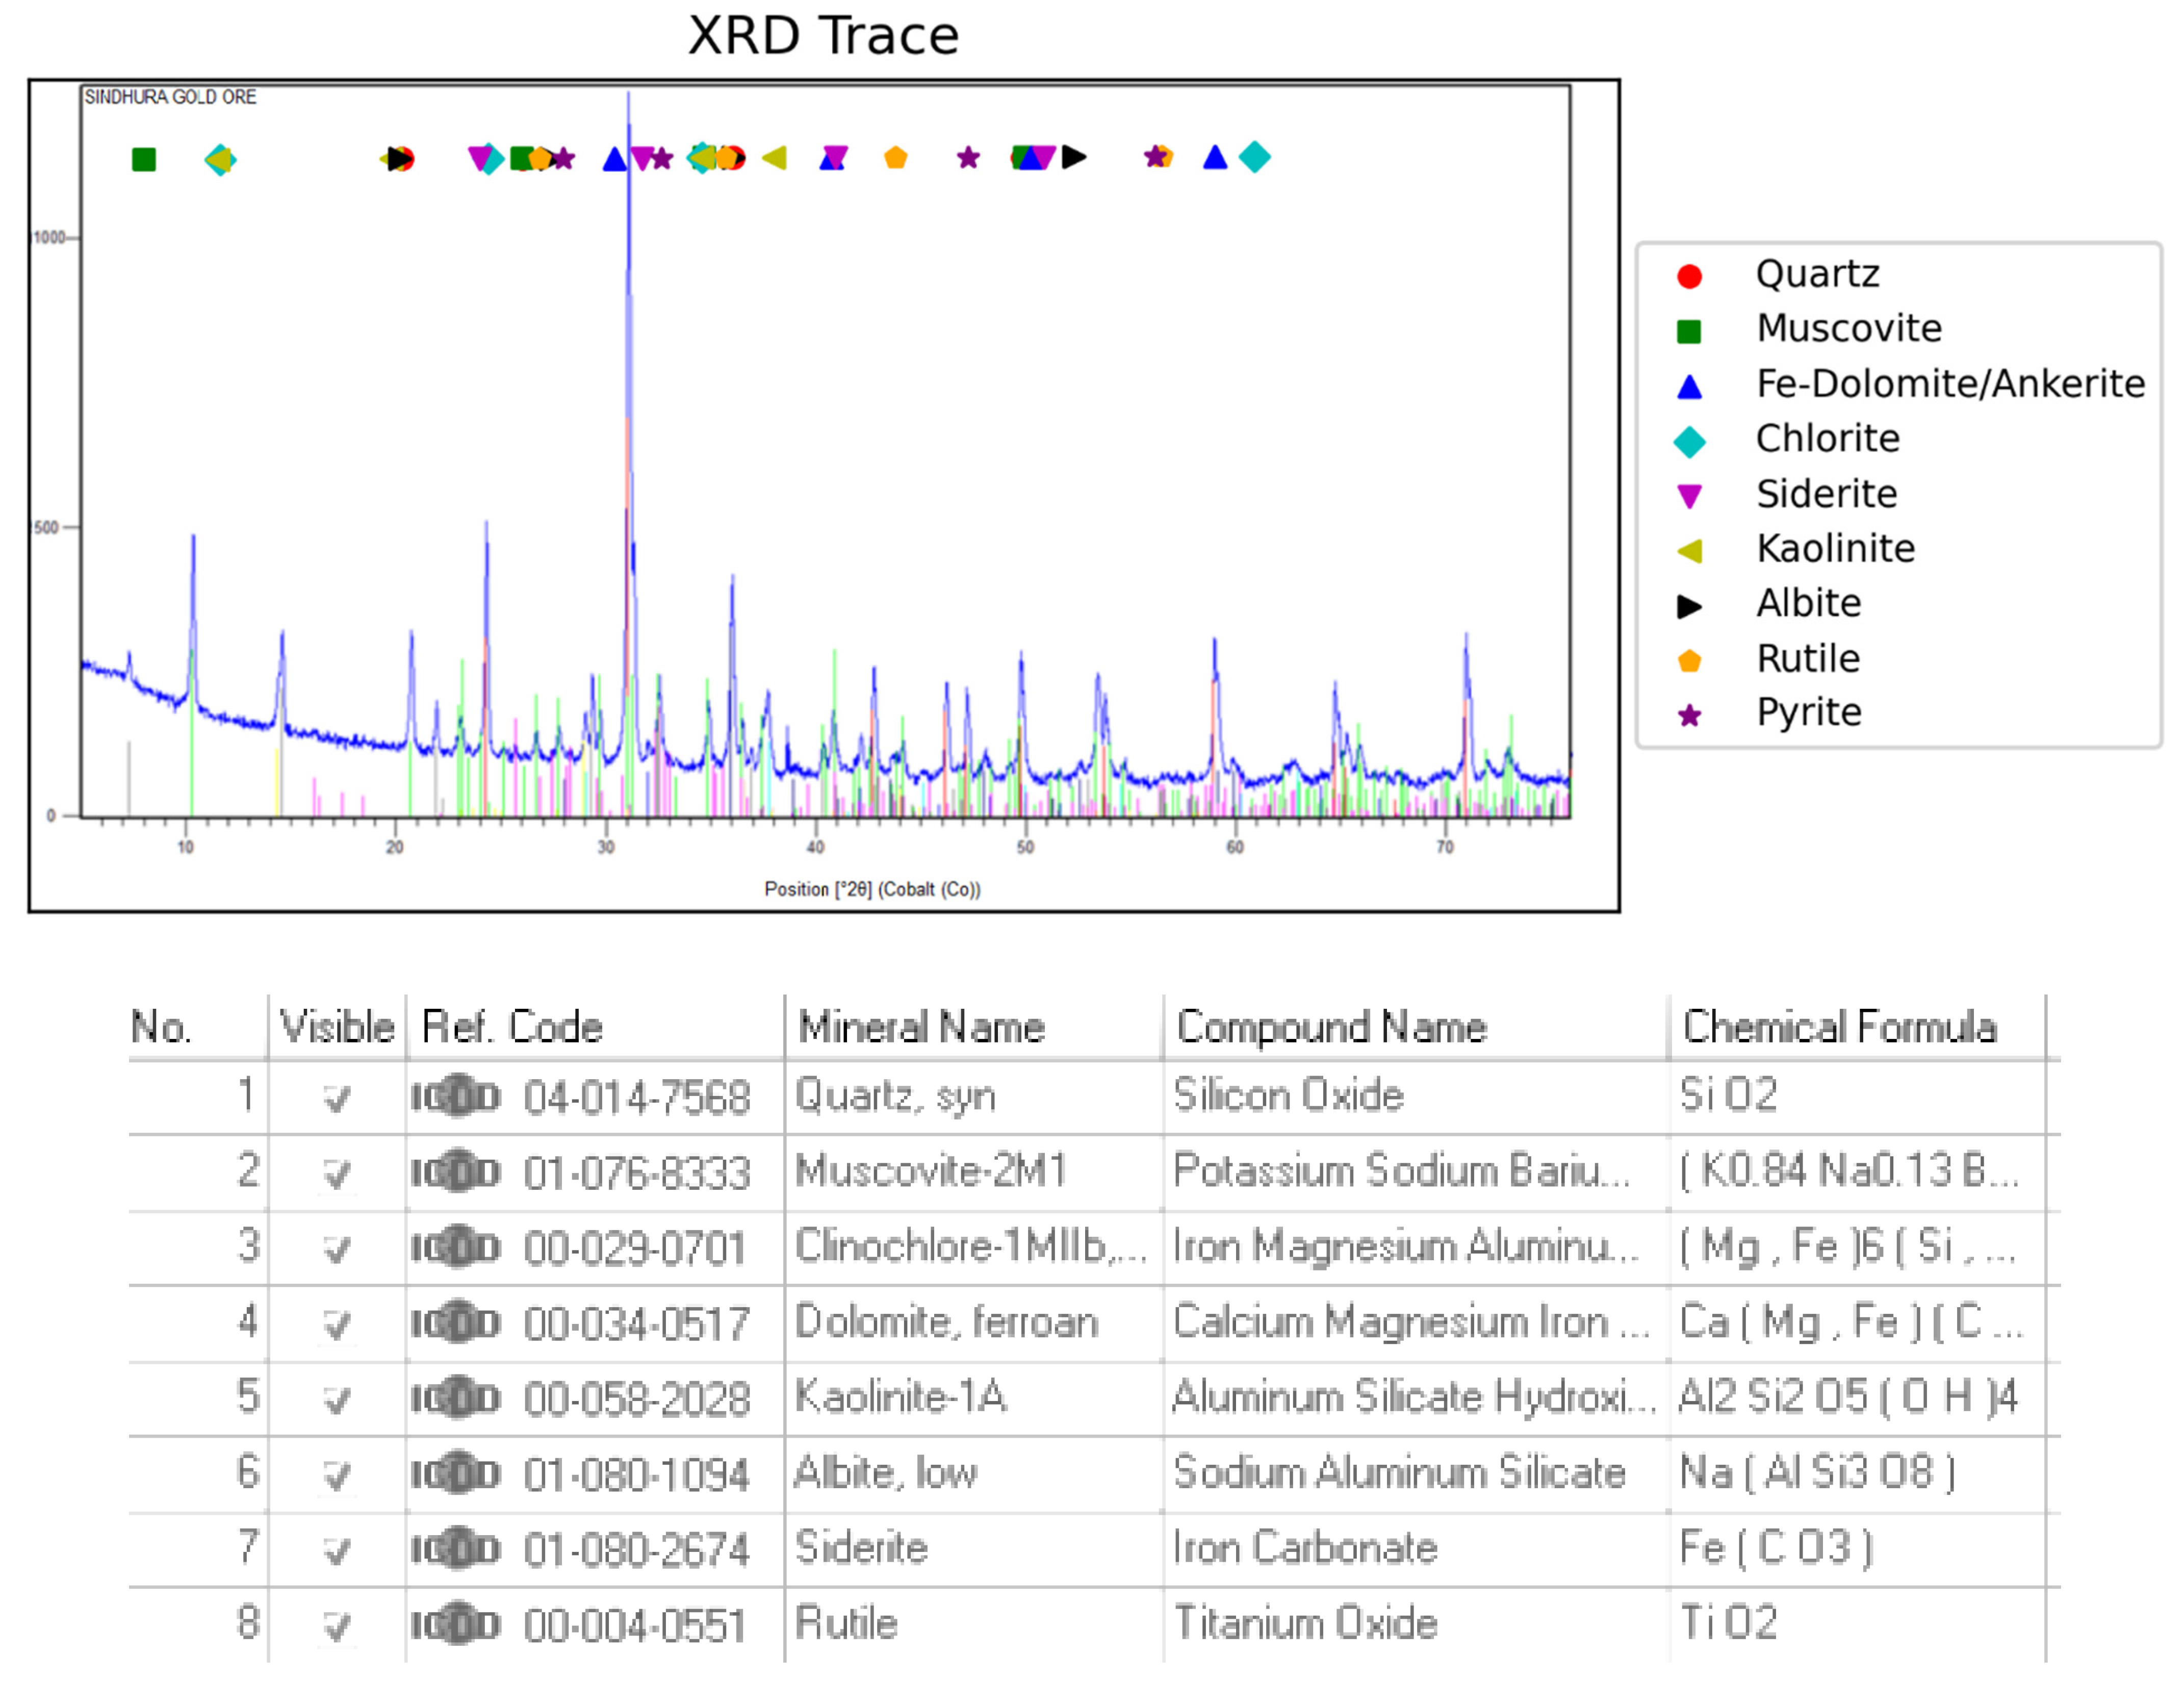Click the black Albite legend marker
The height and width of the screenshot is (1682, 2184).
[1689, 606]
